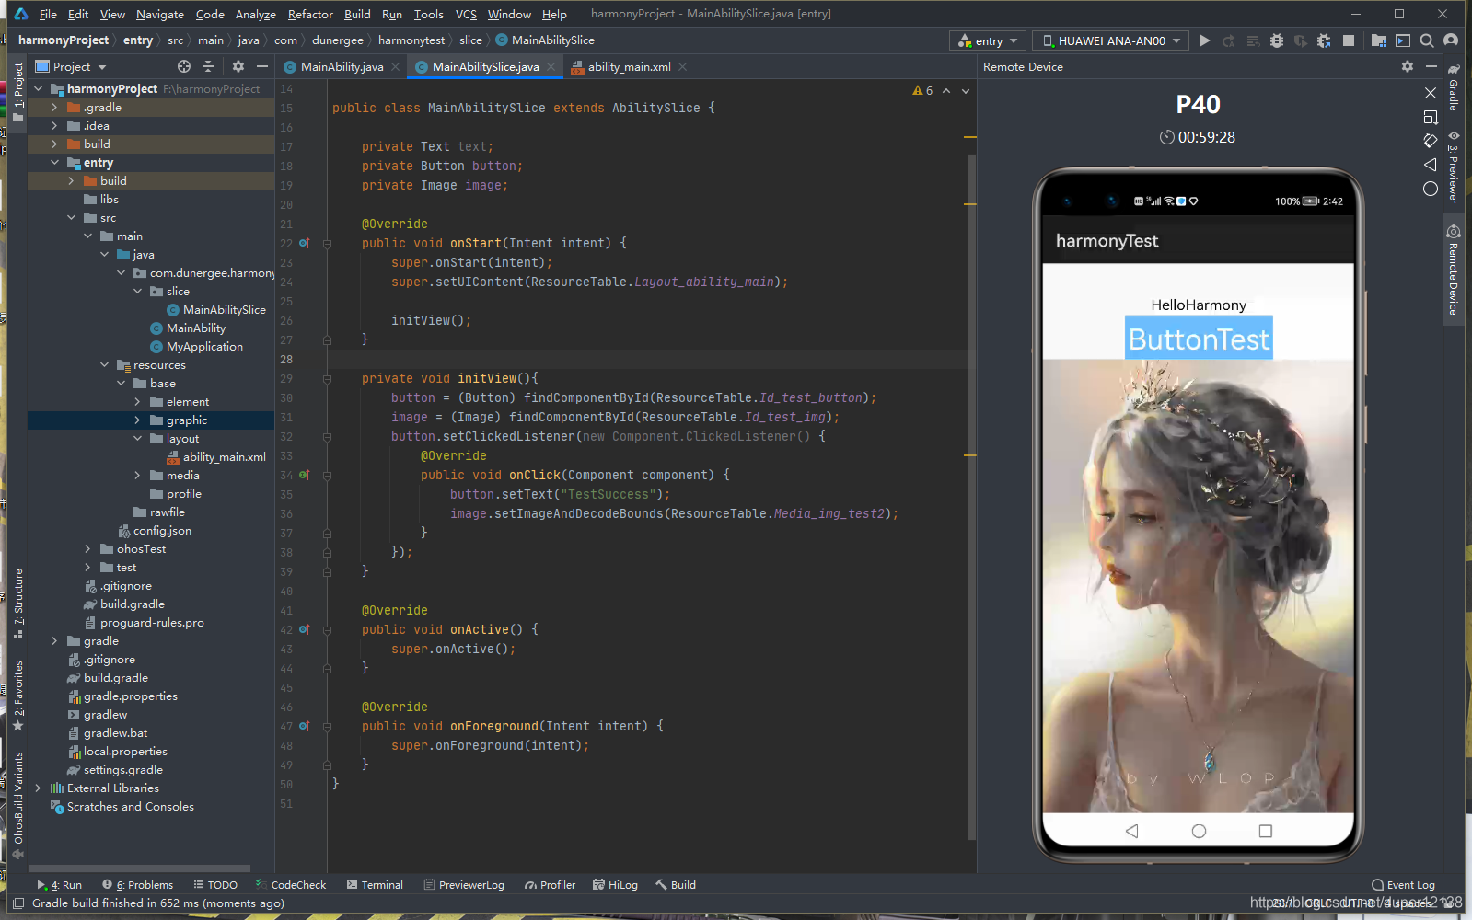Open the Terminal tool window
Screen dimensions: 1472x920
coord(375,885)
